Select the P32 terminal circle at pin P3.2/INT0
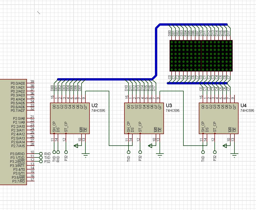Viewport: 256px width, 210px height. (x=41, y=161)
